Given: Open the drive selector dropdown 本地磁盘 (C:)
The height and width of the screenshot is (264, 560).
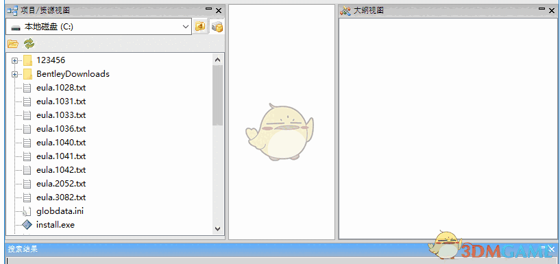Looking at the screenshot, I should point(99,27).
